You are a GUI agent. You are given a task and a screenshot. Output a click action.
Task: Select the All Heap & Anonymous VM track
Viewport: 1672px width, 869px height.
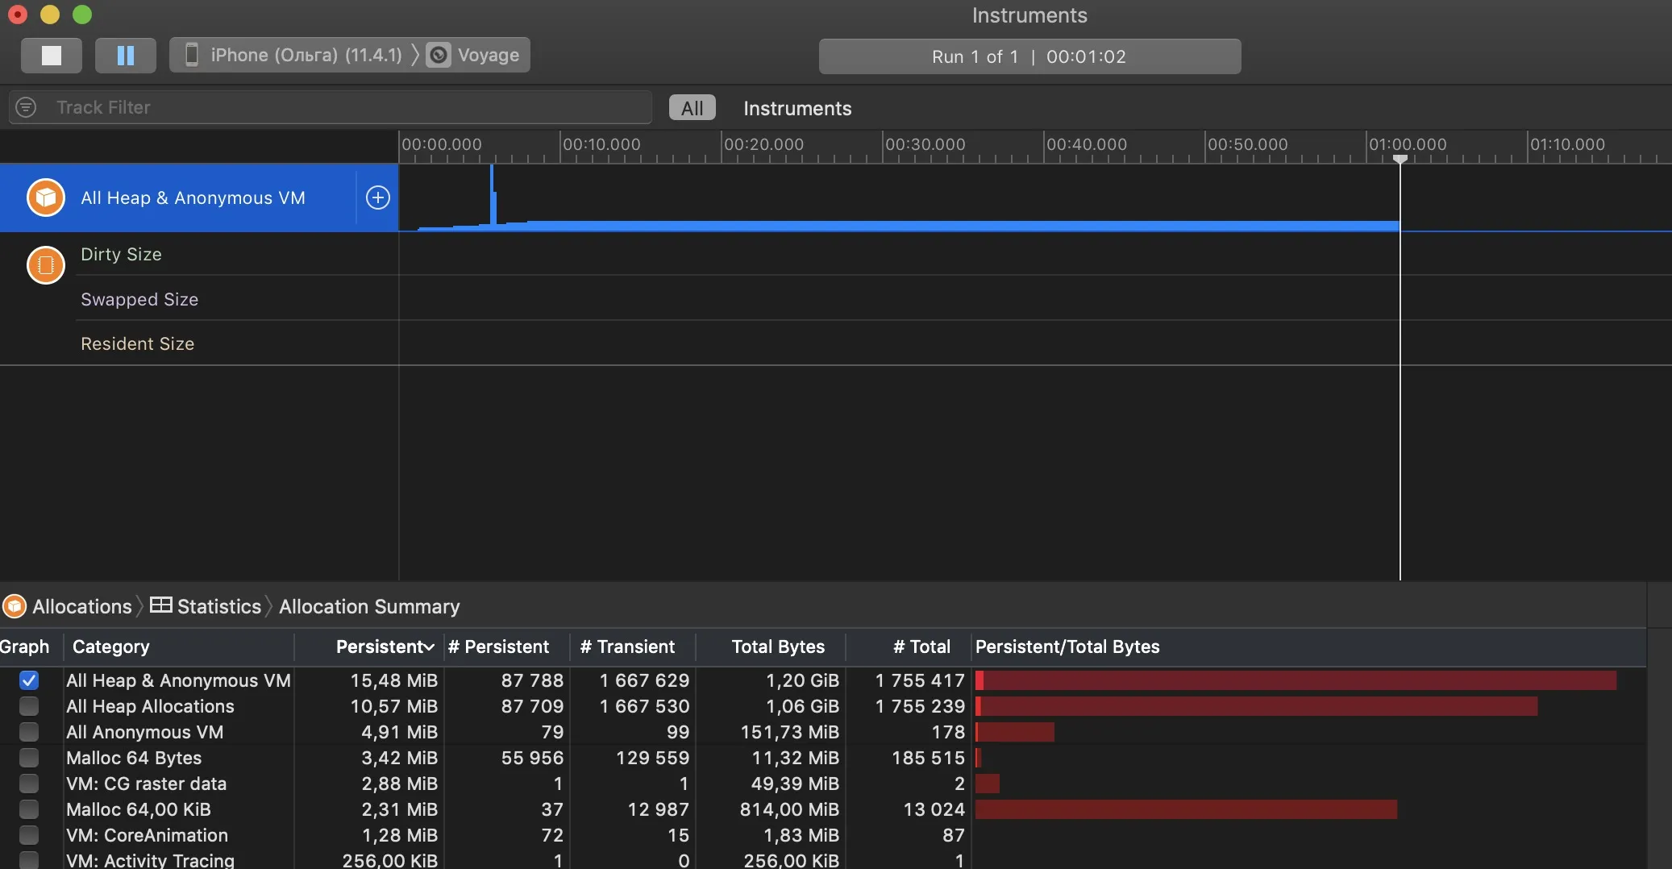(x=199, y=197)
